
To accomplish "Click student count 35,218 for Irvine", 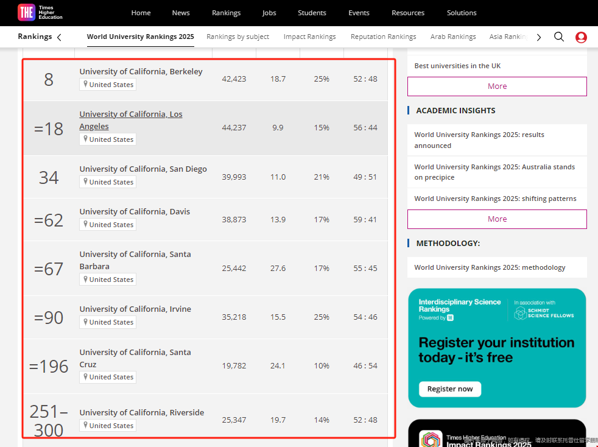I will [234, 317].
